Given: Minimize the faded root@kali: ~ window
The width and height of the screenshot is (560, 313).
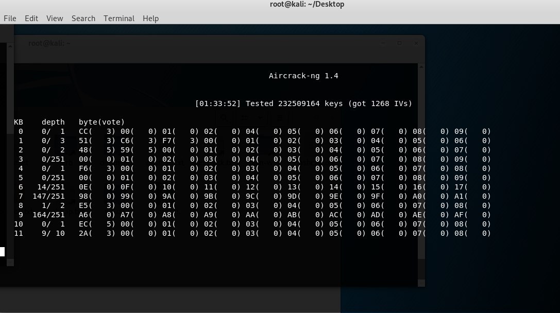Looking at the screenshot, I should point(383,43).
